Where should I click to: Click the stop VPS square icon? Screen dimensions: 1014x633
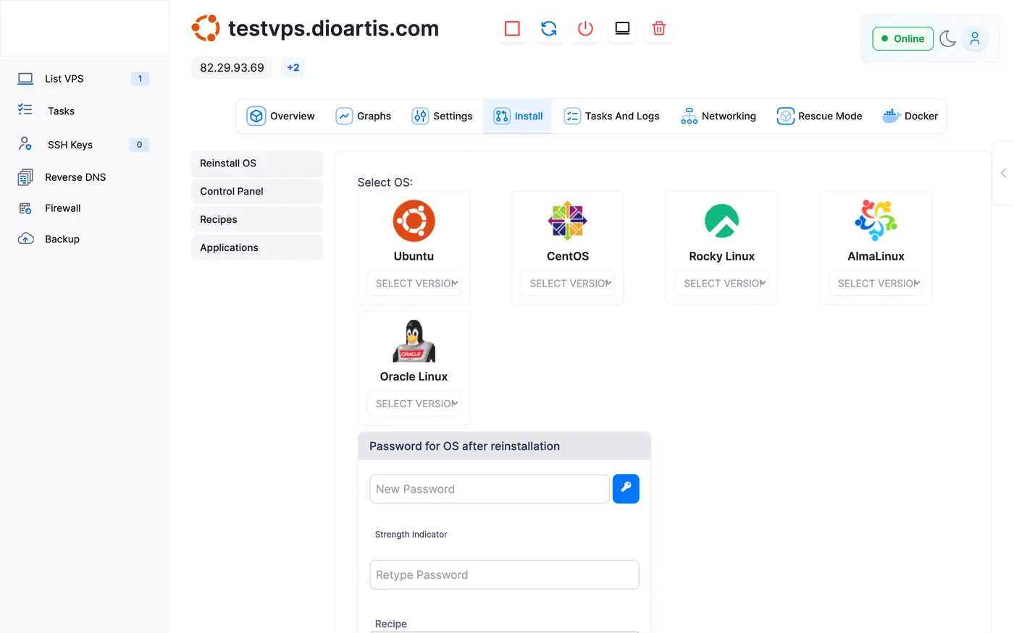(512, 28)
